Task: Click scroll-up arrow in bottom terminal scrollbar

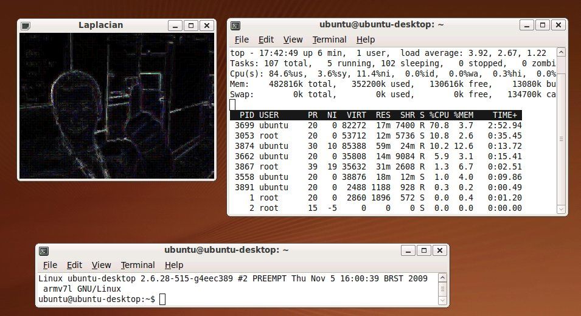Action: point(442,278)
